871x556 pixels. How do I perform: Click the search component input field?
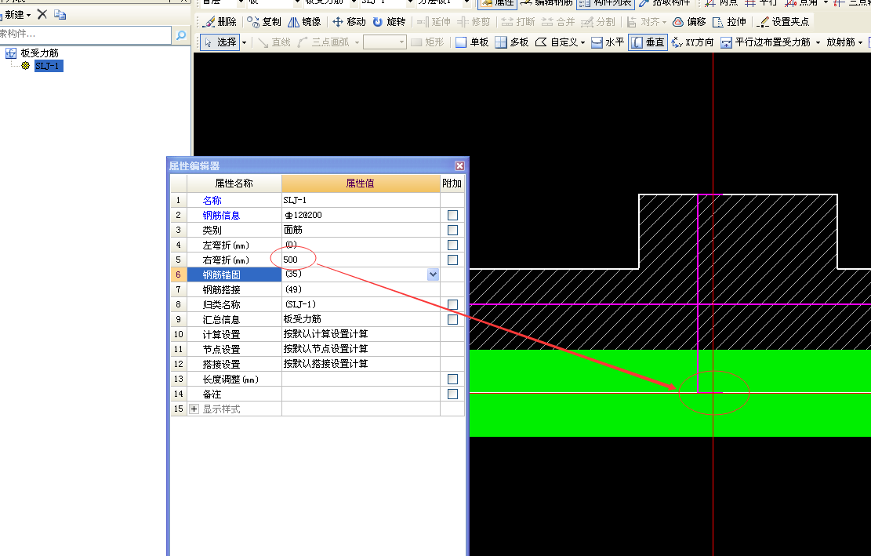tap(85, 35)
